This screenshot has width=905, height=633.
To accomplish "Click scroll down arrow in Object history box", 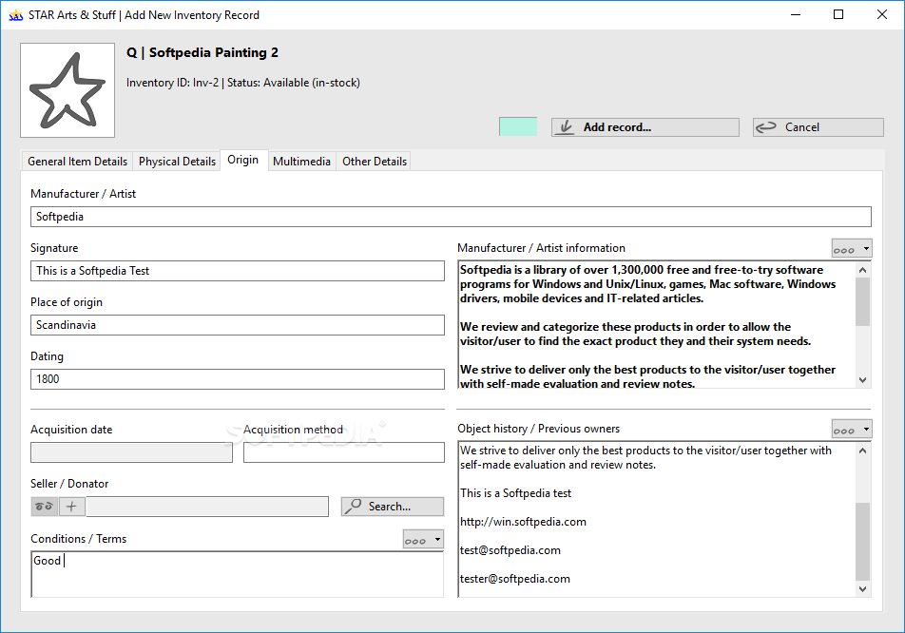I will coord(863,589).
